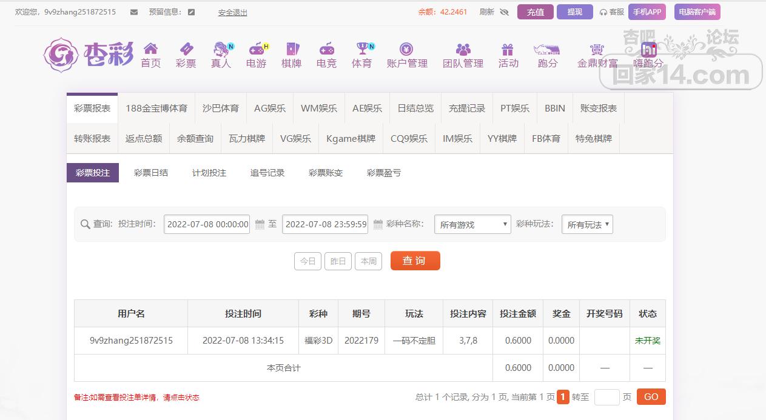Open the activities (活动) gift icon
Viewport: 766px width, 420px height.
[x=508, y=49]
